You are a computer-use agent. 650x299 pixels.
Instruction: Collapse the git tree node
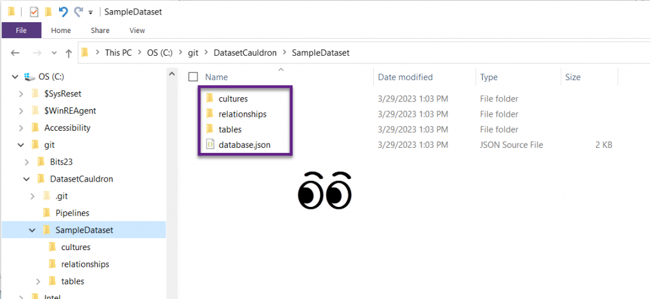[x=21, y=145]
